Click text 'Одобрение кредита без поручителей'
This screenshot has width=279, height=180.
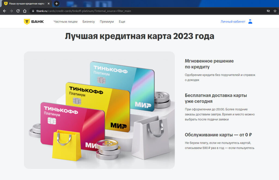[x=212, y=75]
